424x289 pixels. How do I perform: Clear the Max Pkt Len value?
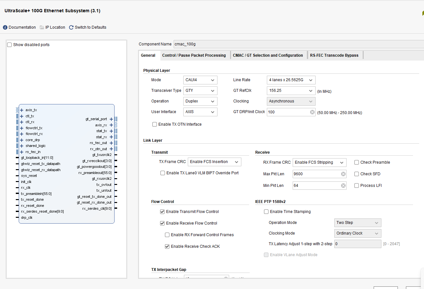[343, 174]
